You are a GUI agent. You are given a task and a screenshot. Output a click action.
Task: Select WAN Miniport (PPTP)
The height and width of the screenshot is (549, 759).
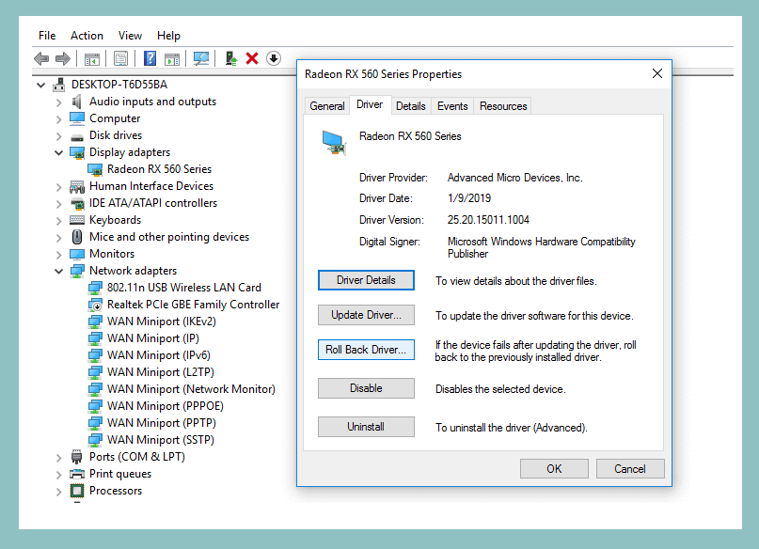pyautogui.click(x=162, y=423)
